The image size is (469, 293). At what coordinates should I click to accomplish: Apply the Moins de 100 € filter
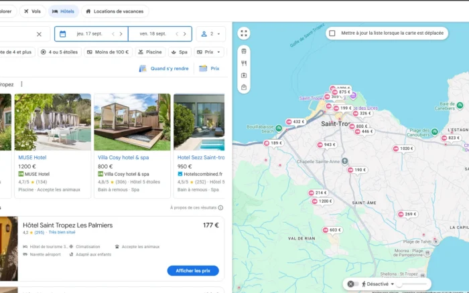click(x=108, y=52)
